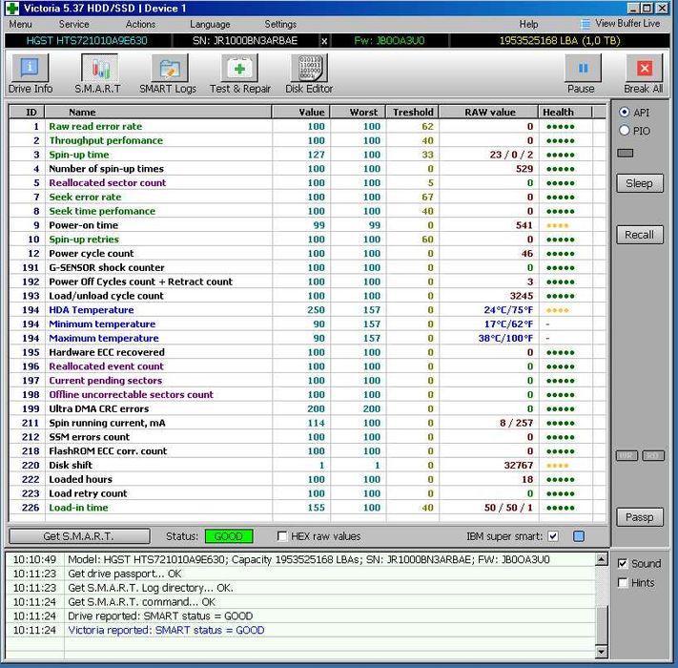Click log line 'Get drive passport... OK'
The width and height of the screenshot is (678, 668).
tap(125, 574)
